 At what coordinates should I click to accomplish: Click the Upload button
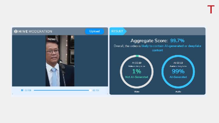[x=94, y=31]
